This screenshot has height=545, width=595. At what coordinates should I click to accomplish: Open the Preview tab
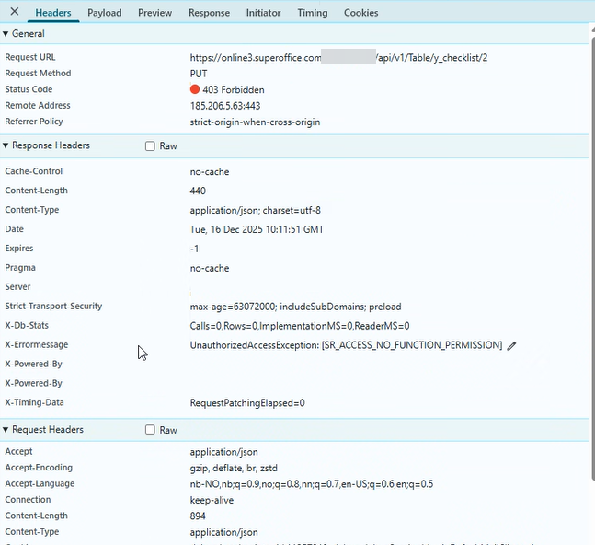pos(154,13)
